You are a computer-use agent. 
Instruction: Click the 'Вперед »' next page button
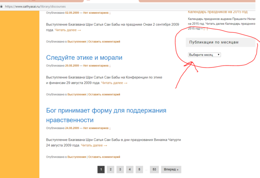tap(171, 169)
